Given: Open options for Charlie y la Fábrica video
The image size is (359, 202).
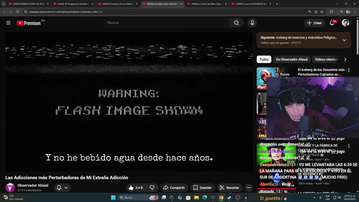Looking at the screenshot, I should [349, 146].
